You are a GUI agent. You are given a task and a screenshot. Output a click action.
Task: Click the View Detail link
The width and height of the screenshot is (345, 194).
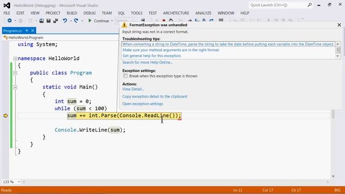coord(133,89)
